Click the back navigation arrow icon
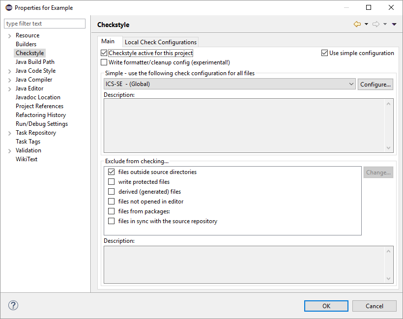Viewport: 403px width, 319px height. 357,24
